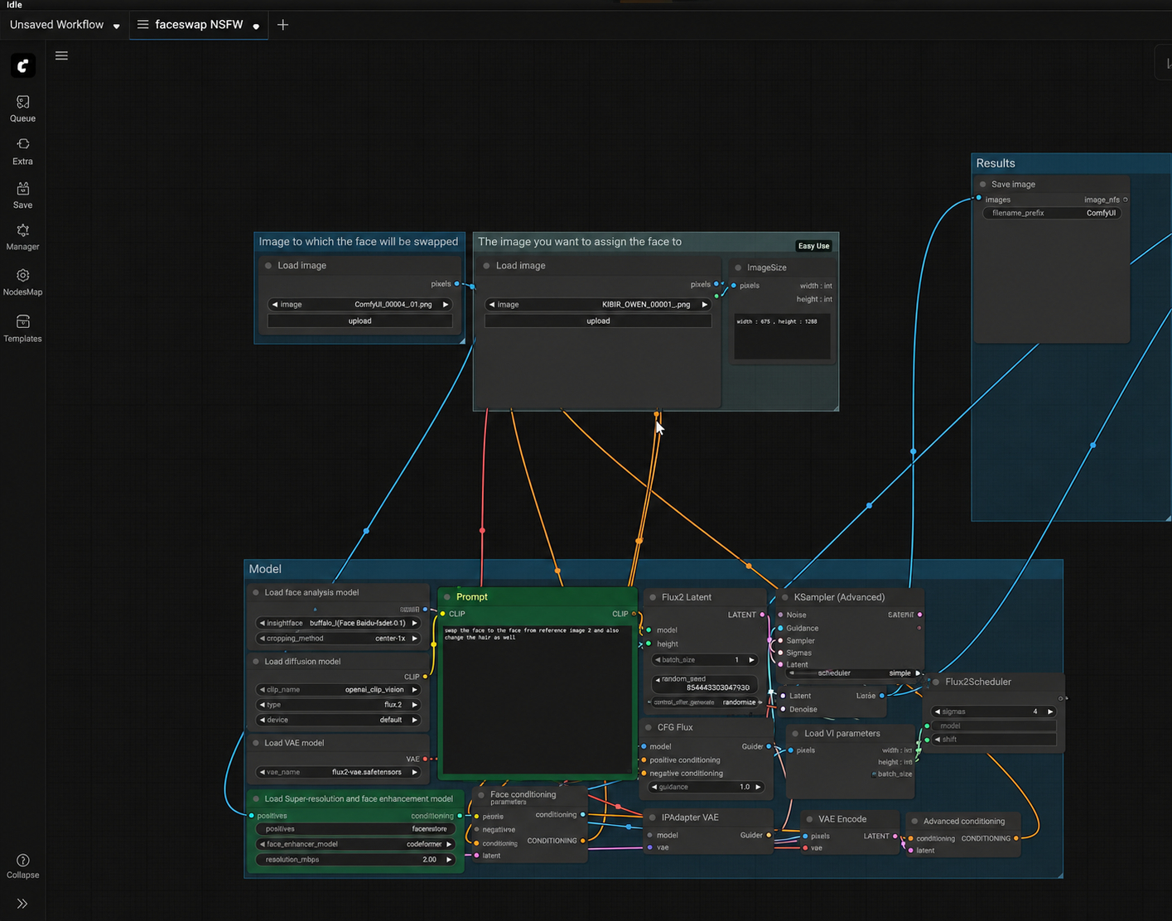The height and width of the screenshot is (921, 1172).
Task: Click upload under ComfyUI_00004_.01.png image
Action: [359, 321]
